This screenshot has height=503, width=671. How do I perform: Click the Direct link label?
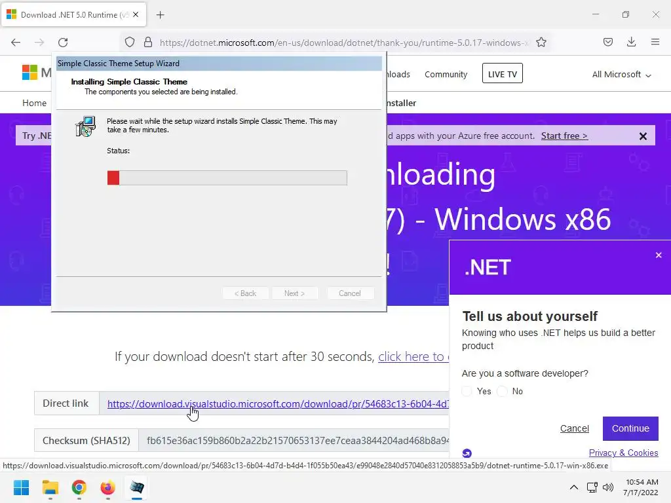pos(66,403)
